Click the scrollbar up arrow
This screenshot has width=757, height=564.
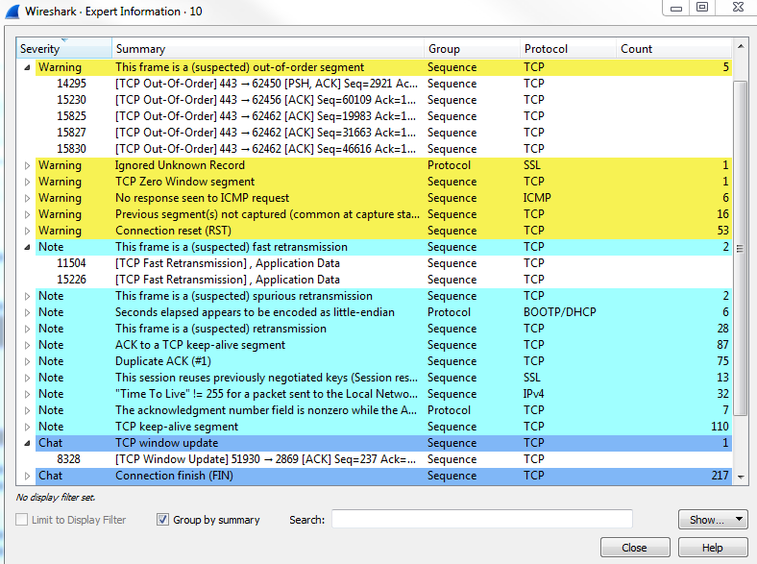(741, 46)
